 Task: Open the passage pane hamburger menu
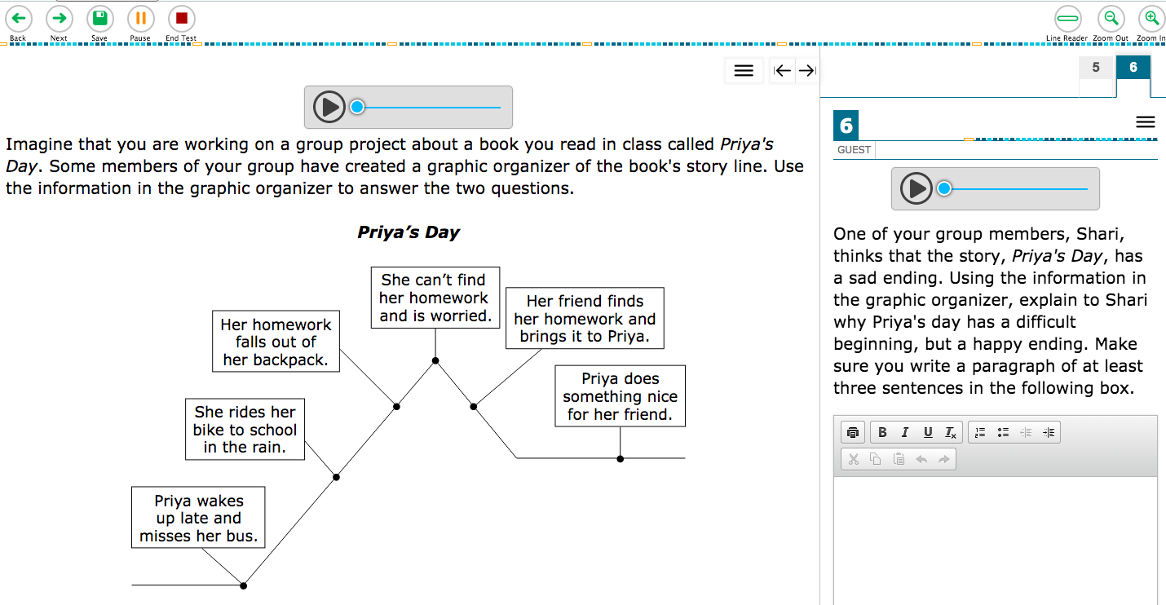744,71
